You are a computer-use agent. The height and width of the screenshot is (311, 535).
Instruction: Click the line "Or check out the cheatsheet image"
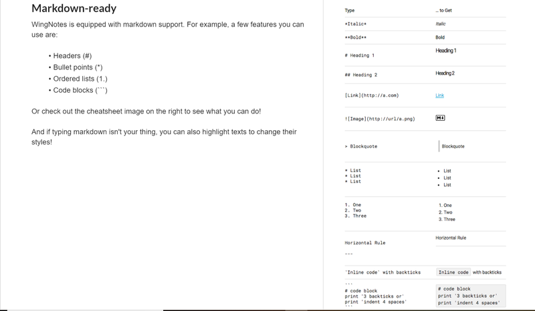(x=146, y=111)
